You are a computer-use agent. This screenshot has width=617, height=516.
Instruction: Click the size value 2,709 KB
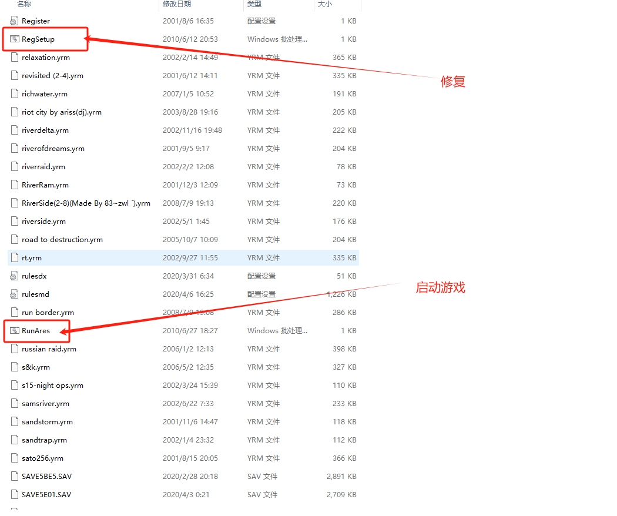[x=341, y=495]
